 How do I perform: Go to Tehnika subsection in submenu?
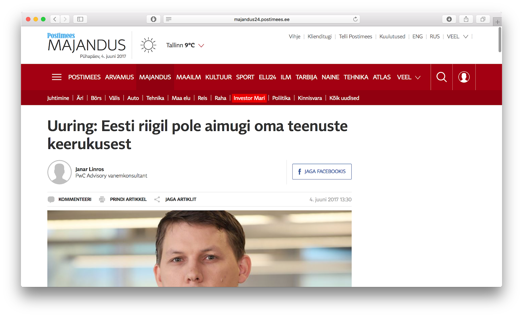pyautogui.click(x=155, y=98)
